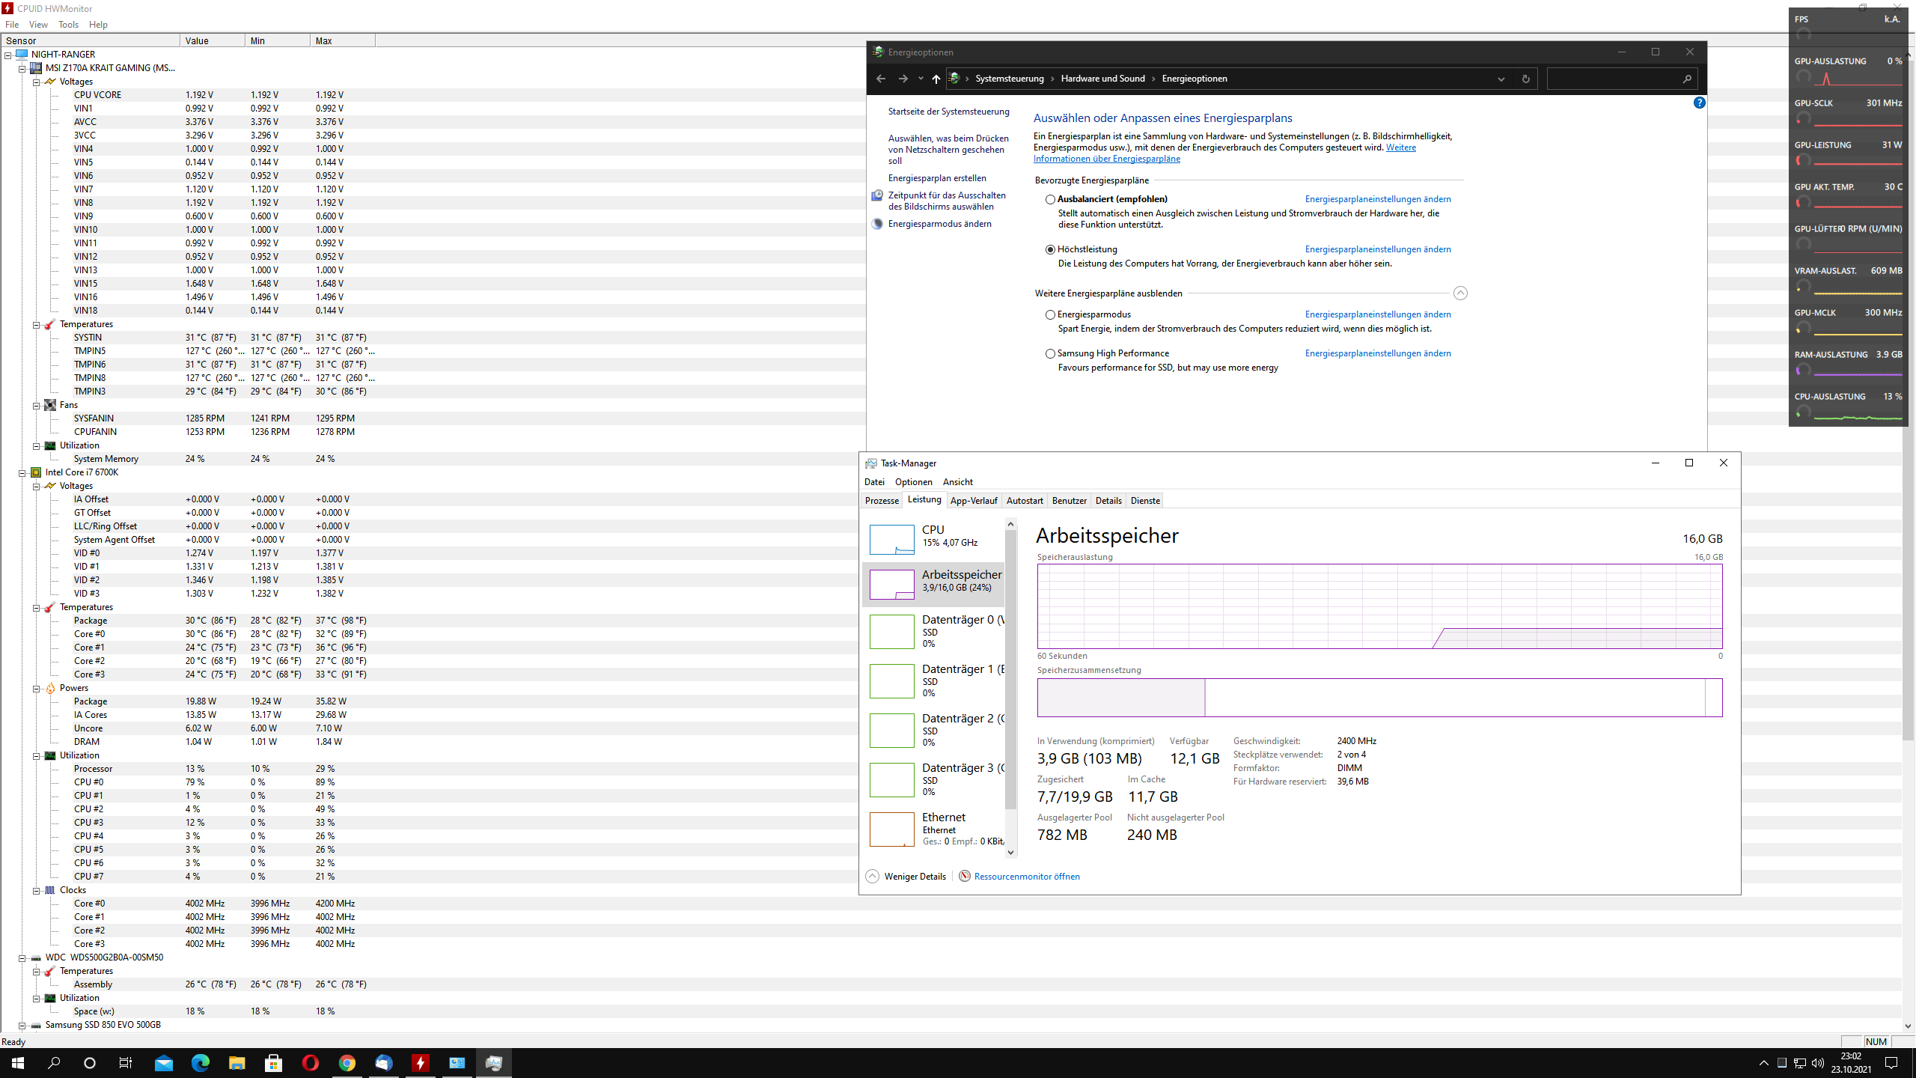Screen dimensions: 1916x1078
Task: Click the back arrow in Energieoptionen window
Action: 881,79
